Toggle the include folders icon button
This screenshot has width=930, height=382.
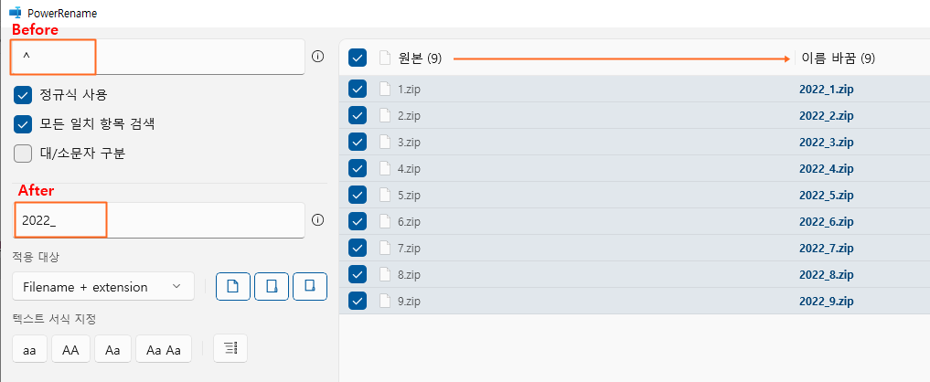click(x=272, y=287)
